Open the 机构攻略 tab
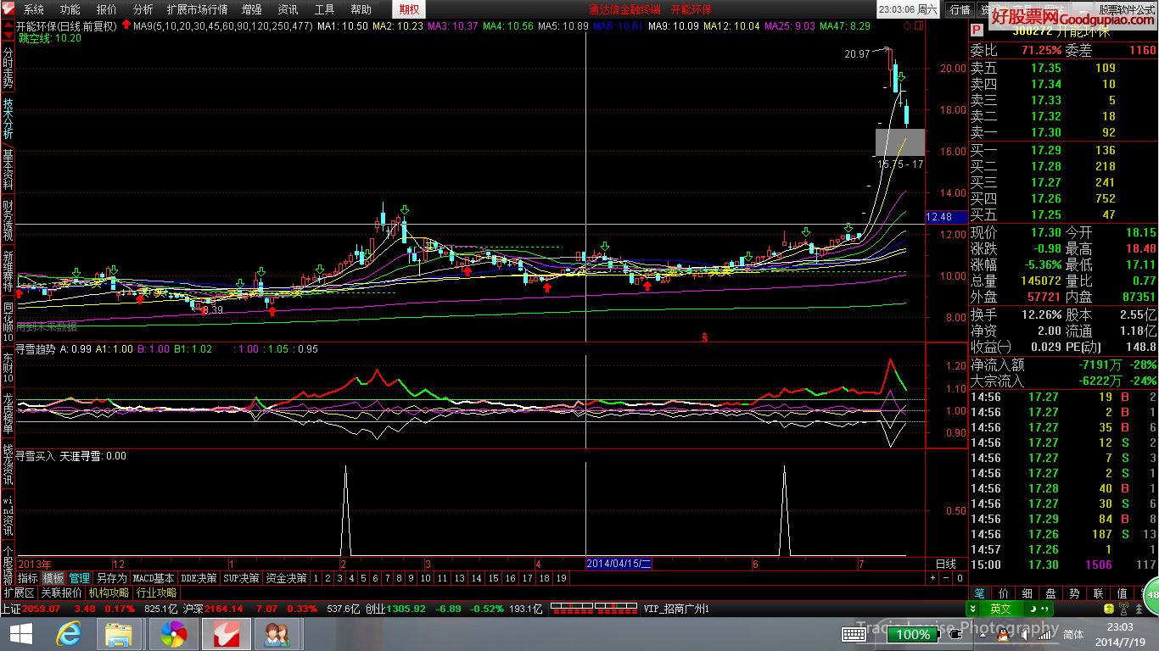Image resolution: width=1159 pixels, height=651 pixels. (x=109, y=593)
